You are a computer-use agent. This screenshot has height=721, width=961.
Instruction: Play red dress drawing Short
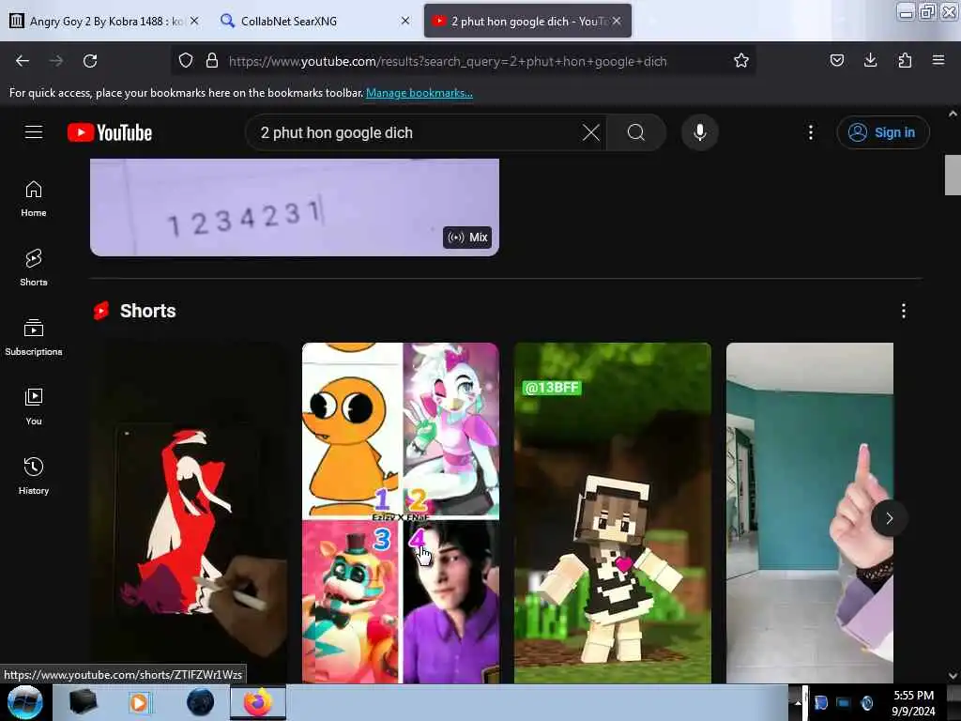pos(189,513)
